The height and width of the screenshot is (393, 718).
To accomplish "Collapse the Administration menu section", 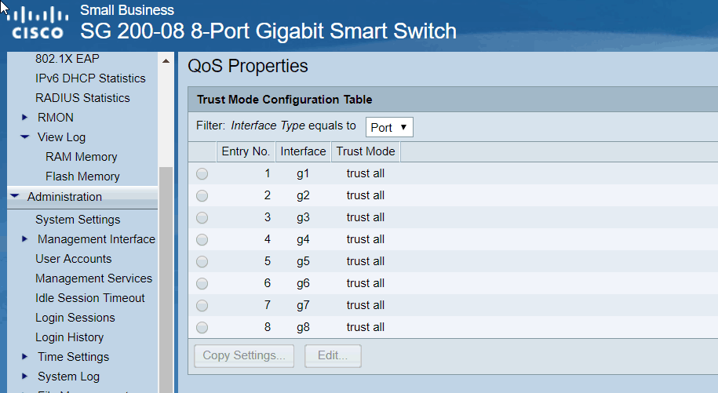I will pos(15,197).
